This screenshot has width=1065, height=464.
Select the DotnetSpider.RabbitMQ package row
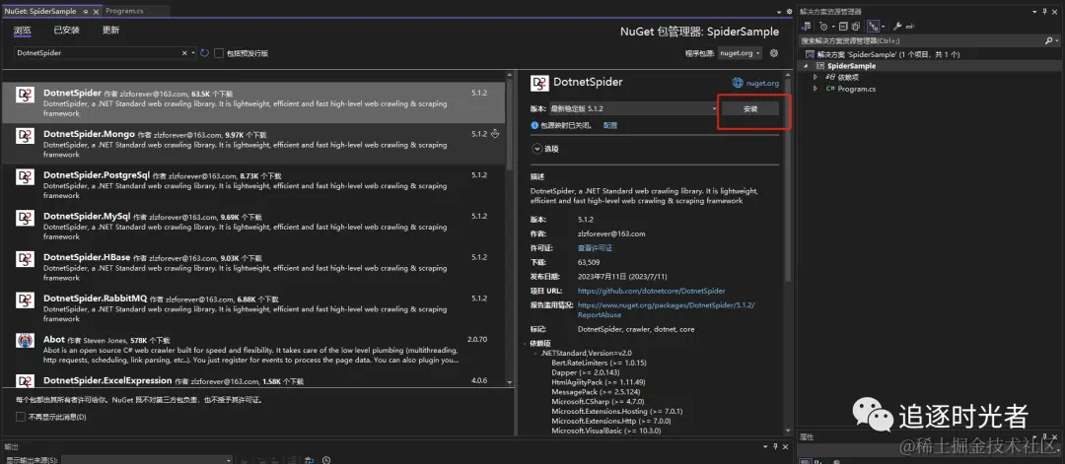pos(253,306)
